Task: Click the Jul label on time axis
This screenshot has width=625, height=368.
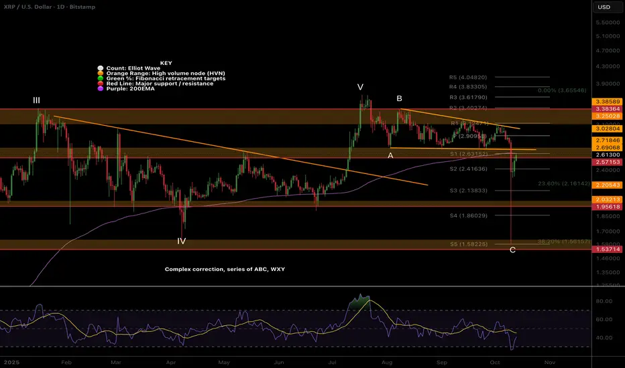Action: [333, 363]
